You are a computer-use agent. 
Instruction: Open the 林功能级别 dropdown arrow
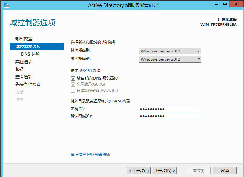click(x=199, y=51)
